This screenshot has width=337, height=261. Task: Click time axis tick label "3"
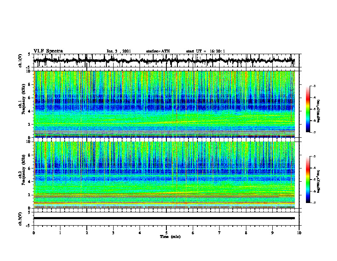pyautogui.click(x=113, y=233)
